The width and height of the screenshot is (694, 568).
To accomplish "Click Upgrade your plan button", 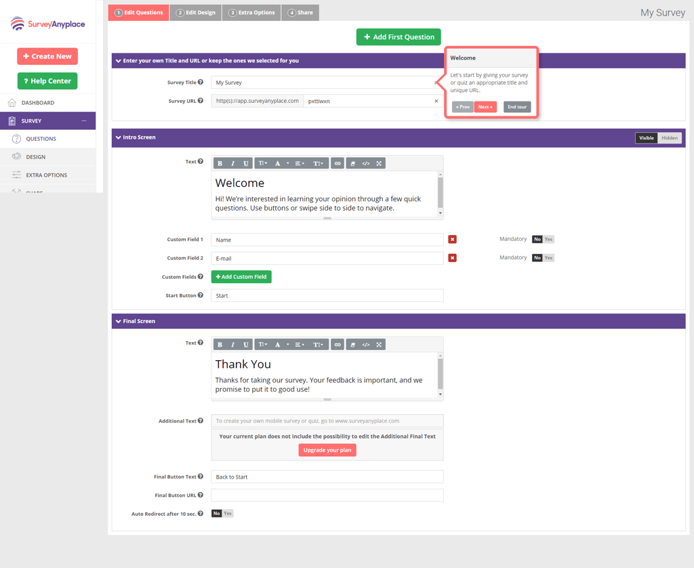I will click(327, 450).
